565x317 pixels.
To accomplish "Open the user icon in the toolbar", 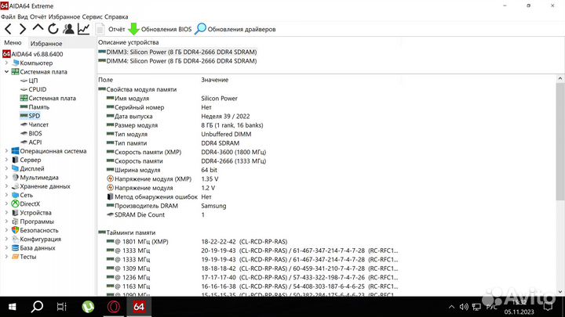I will [x=68, y=29].
